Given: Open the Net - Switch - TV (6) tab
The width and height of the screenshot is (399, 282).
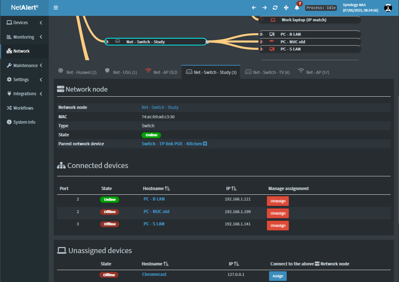Looking at the screenshot, I should point(267,72).
